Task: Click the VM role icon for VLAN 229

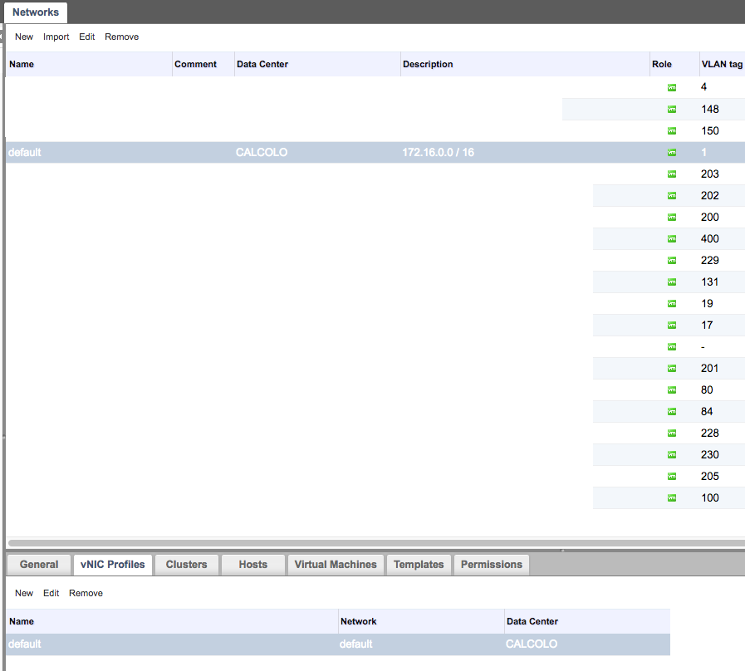Action: 672,260
